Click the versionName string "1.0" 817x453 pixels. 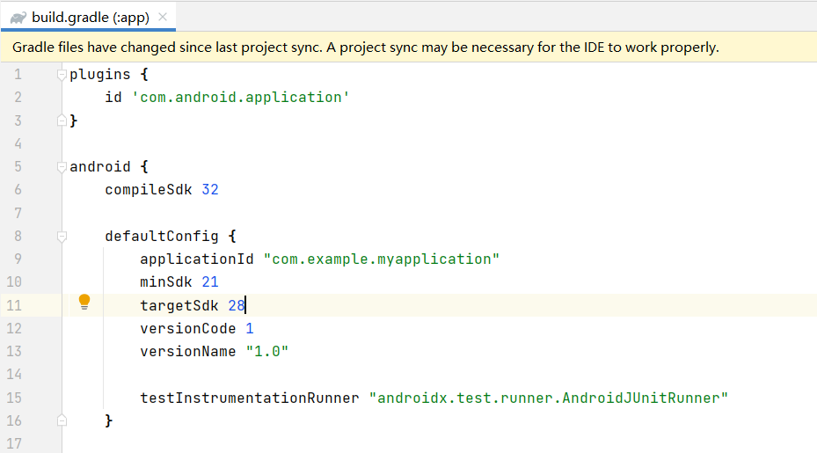coord(266,351)
